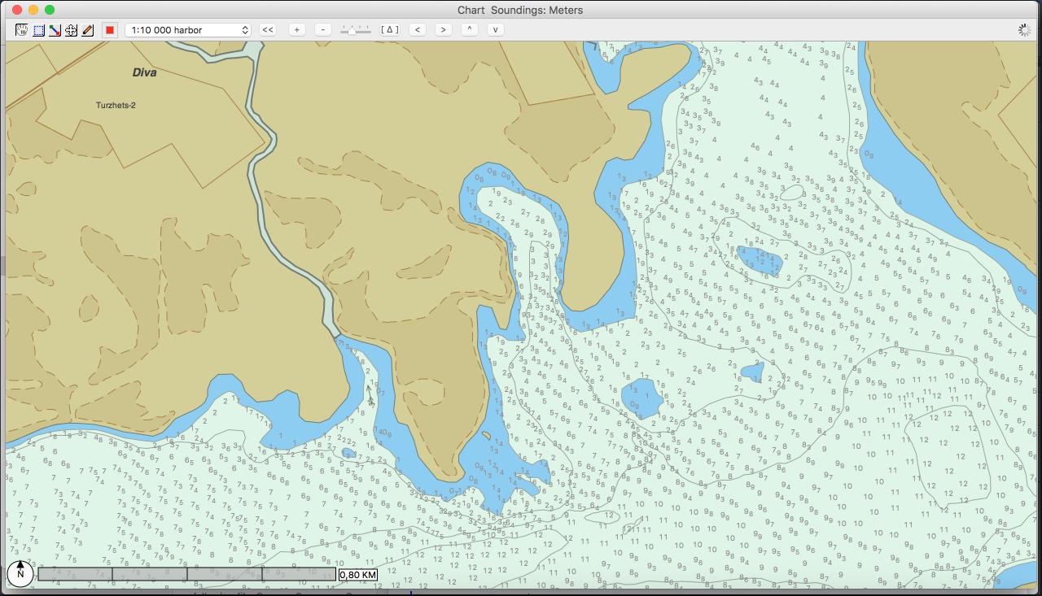Viewport: 1042px width, 596px height.
Task: Zoom out with the minus button
Action: [x=323, y=29]
